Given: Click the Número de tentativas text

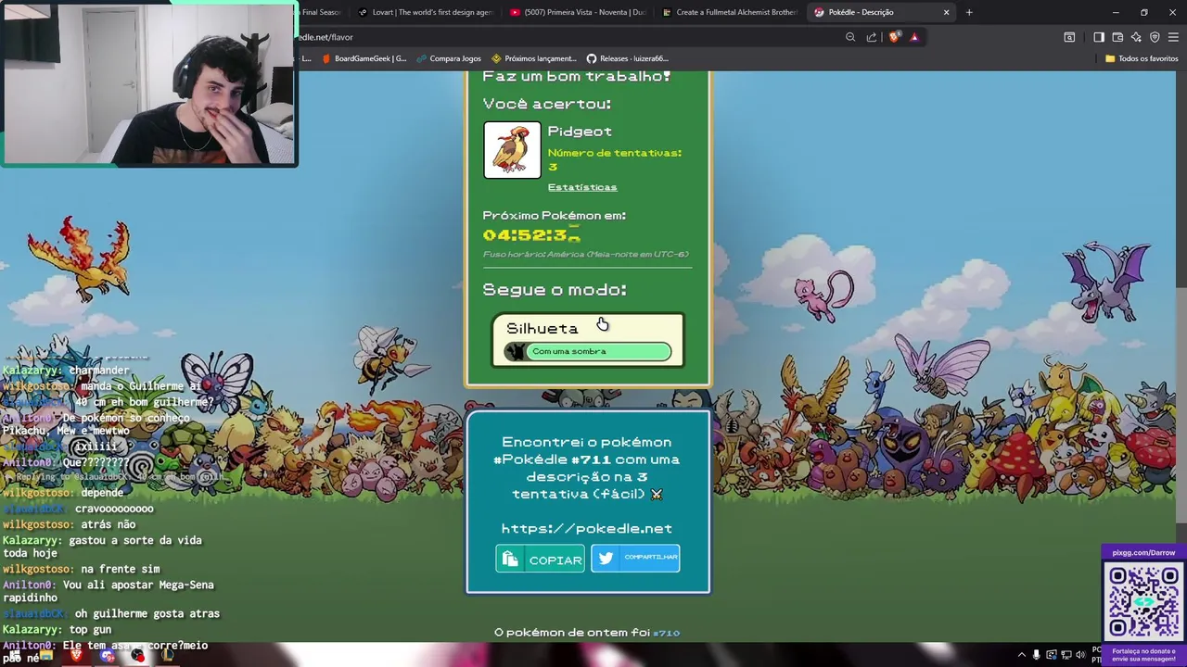Looking at the screenshot, I should [x=614, y=159].
